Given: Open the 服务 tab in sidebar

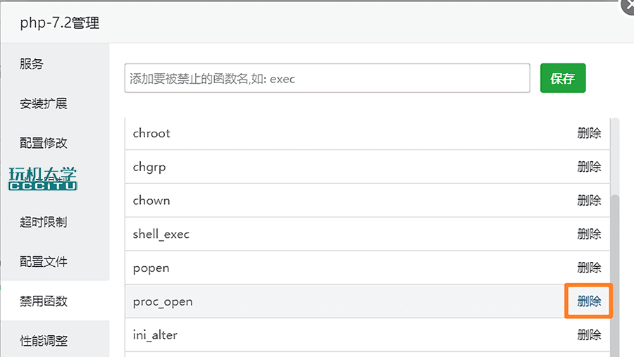Looking at the screenshot, I should tap(32, 64).
